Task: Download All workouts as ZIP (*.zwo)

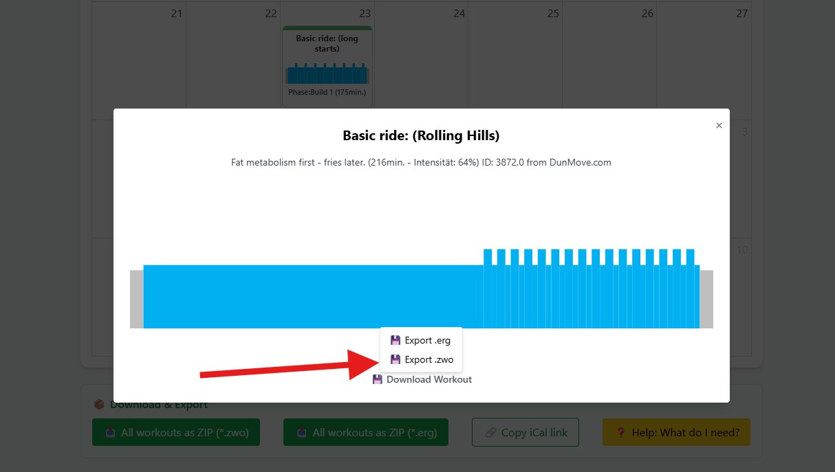Action: (176, 432)
